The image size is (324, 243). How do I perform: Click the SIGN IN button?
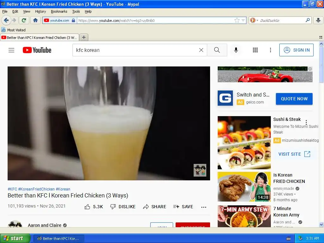[x=296, y=50]
